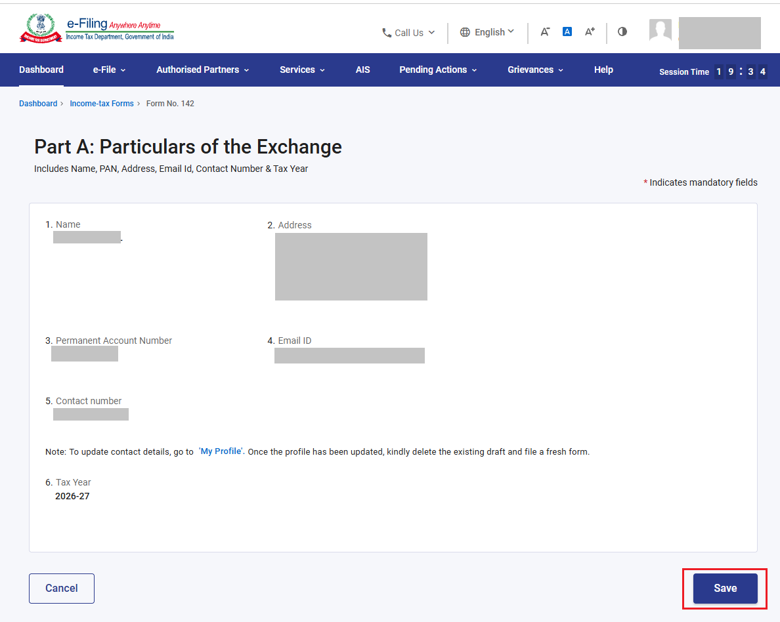Open the English language dropdown
Image resolution: width=780 pixels, height=622 pixels.
487,32
